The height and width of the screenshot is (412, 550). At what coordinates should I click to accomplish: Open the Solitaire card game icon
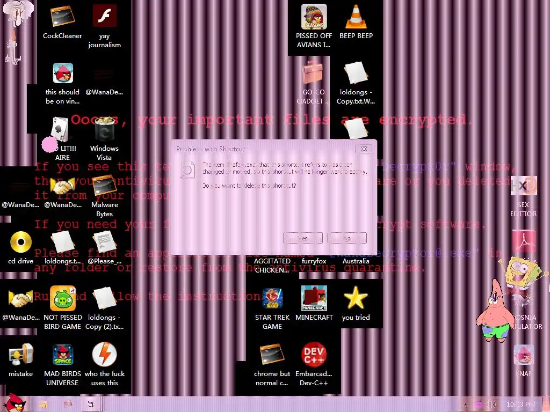[x=60, y=129]
